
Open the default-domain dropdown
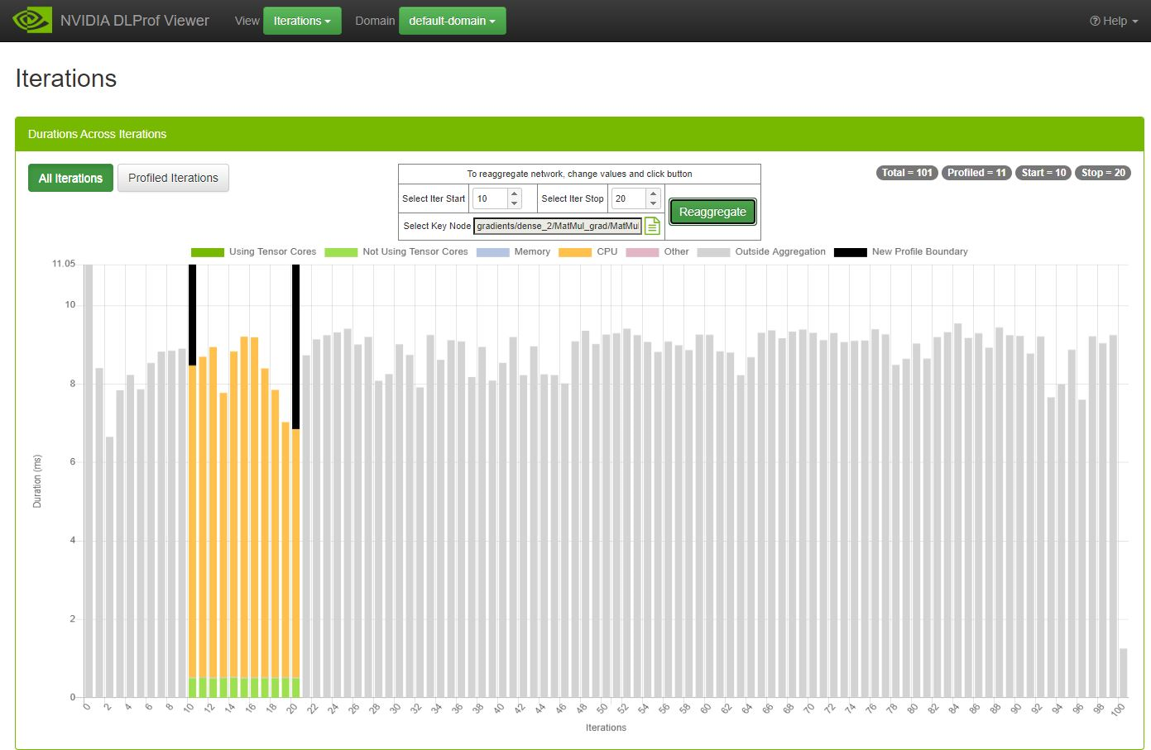452,21
